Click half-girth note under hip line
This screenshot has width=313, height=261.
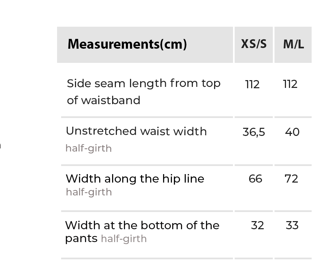point(88,192)
